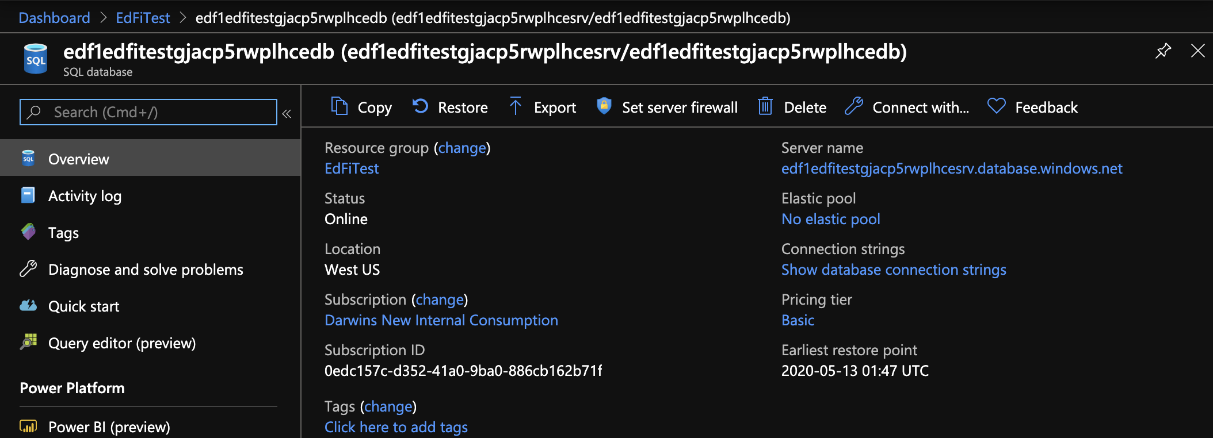Open the EdFiTest resource group link
This screenshot has width=1213, height=438.
(x=352, y=168)
